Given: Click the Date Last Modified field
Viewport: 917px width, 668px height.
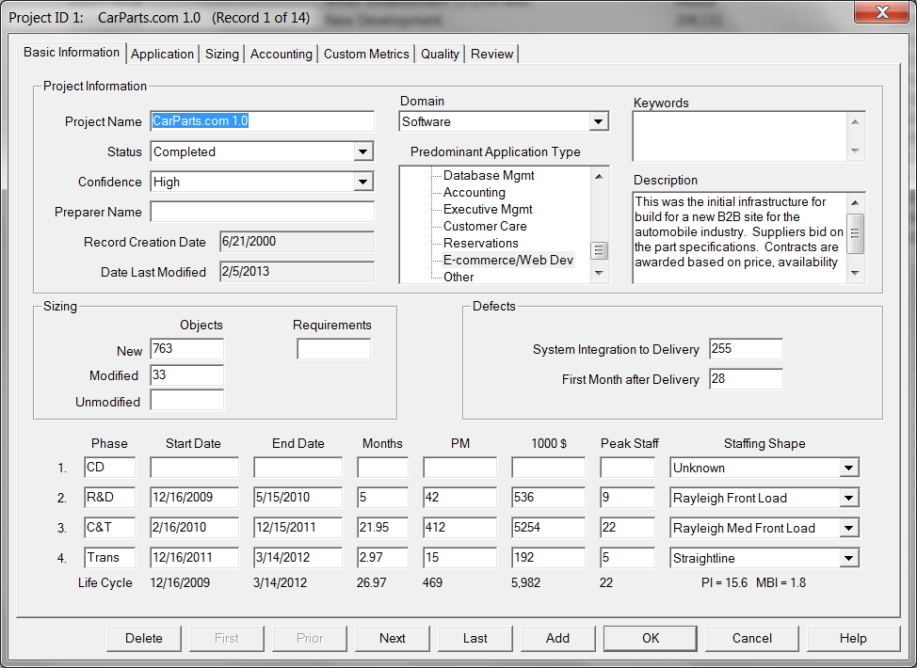Looking at the screenshot, I should (298, 272).
